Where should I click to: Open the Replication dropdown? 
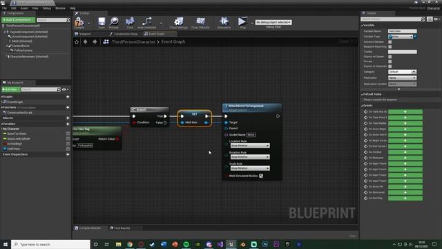tap(402, 77)
